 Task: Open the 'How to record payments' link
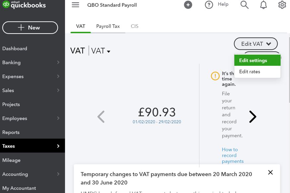pyautogui.click(x=232, y=155)
